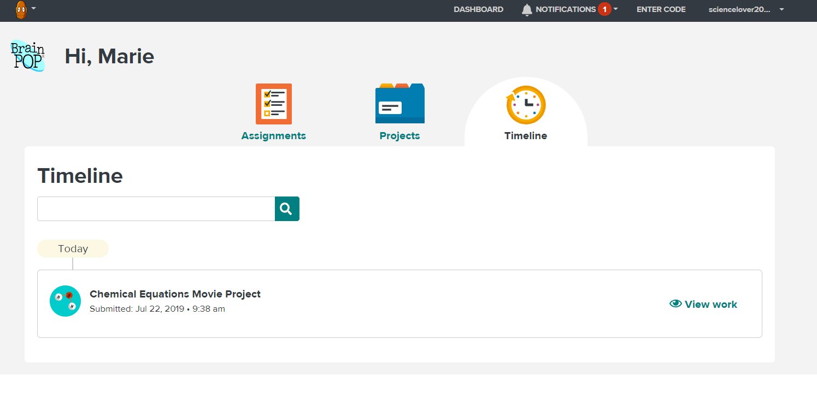Image resolution: width=817 pixels, height=393 pixels.
Task: Click the Assignments checklist icon
Action: point(274,104)
